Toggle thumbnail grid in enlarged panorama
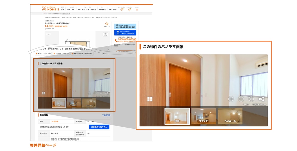The width and height of the screenshot is (297, 151). (150, 99)
